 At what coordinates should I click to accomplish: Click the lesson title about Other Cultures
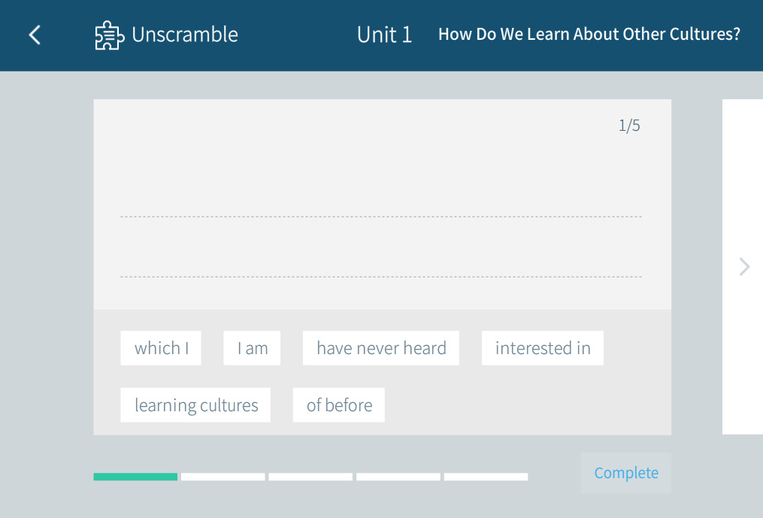[x=589, y=35]
